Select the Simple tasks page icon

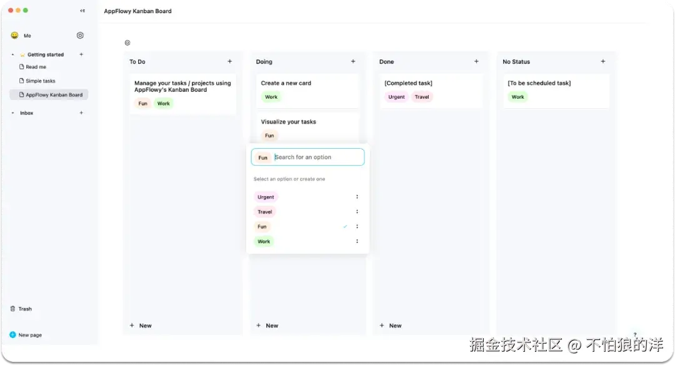pyautogui.click(x=23, y=81)
